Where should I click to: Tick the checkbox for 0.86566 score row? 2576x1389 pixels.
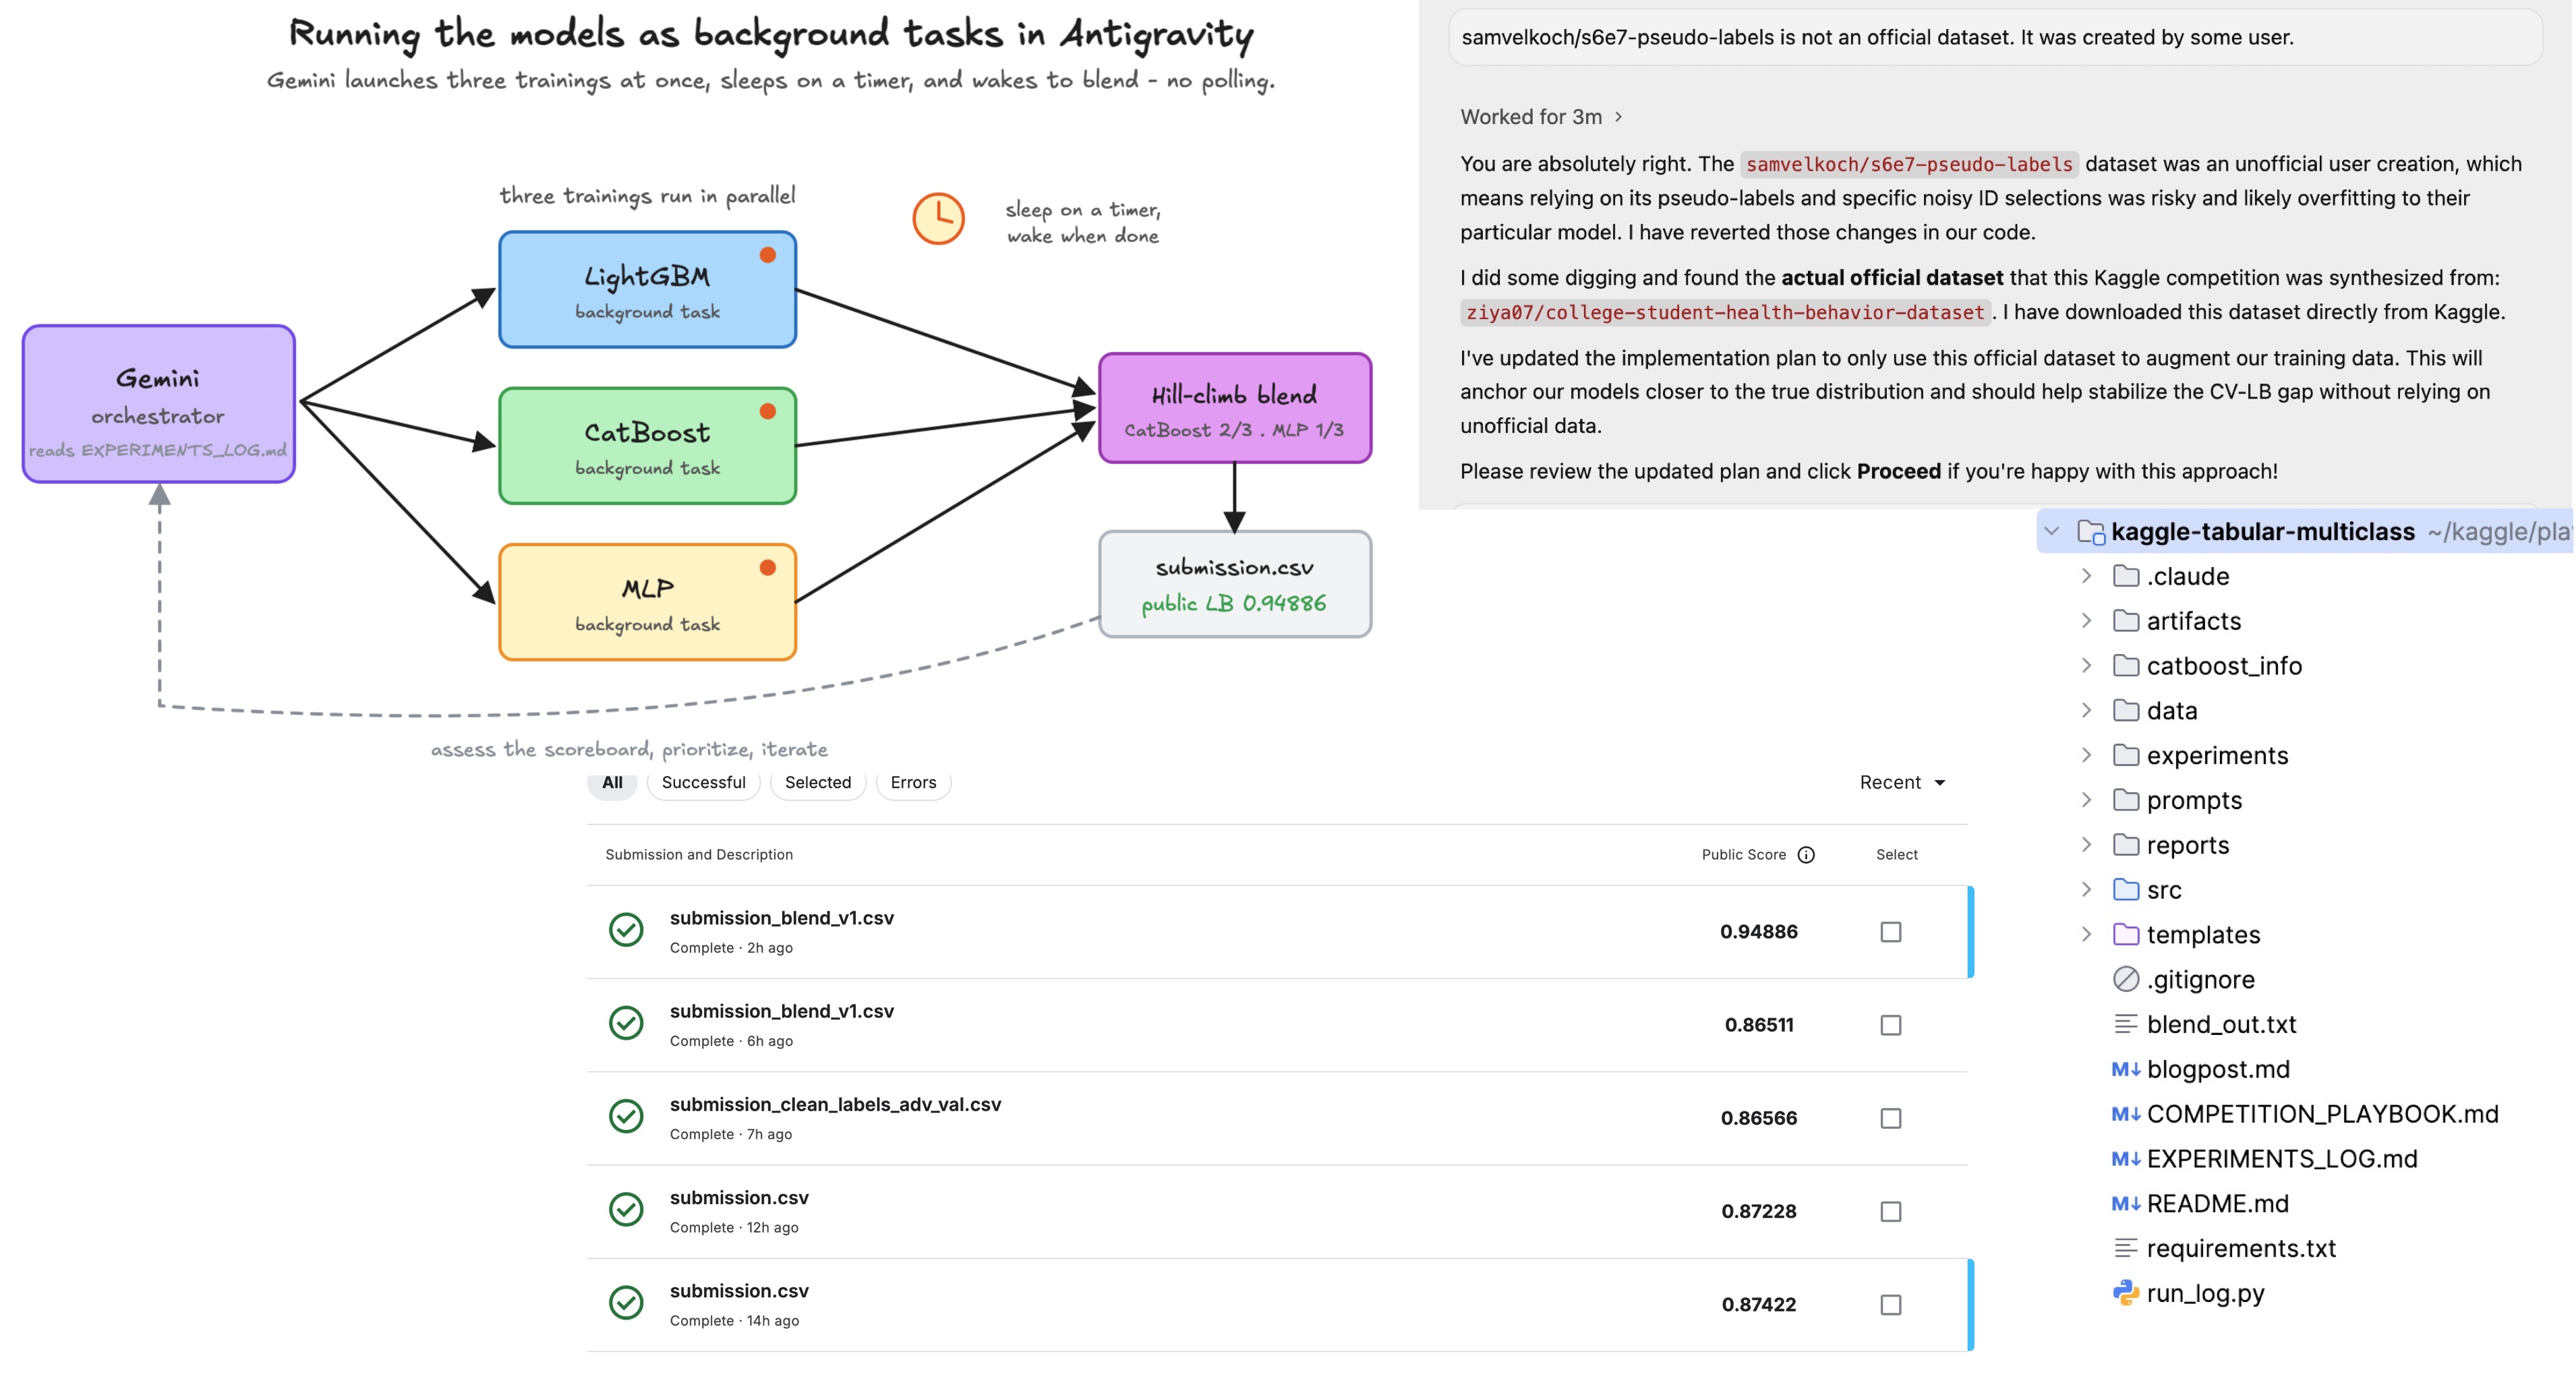[x=1891, y=1118]
